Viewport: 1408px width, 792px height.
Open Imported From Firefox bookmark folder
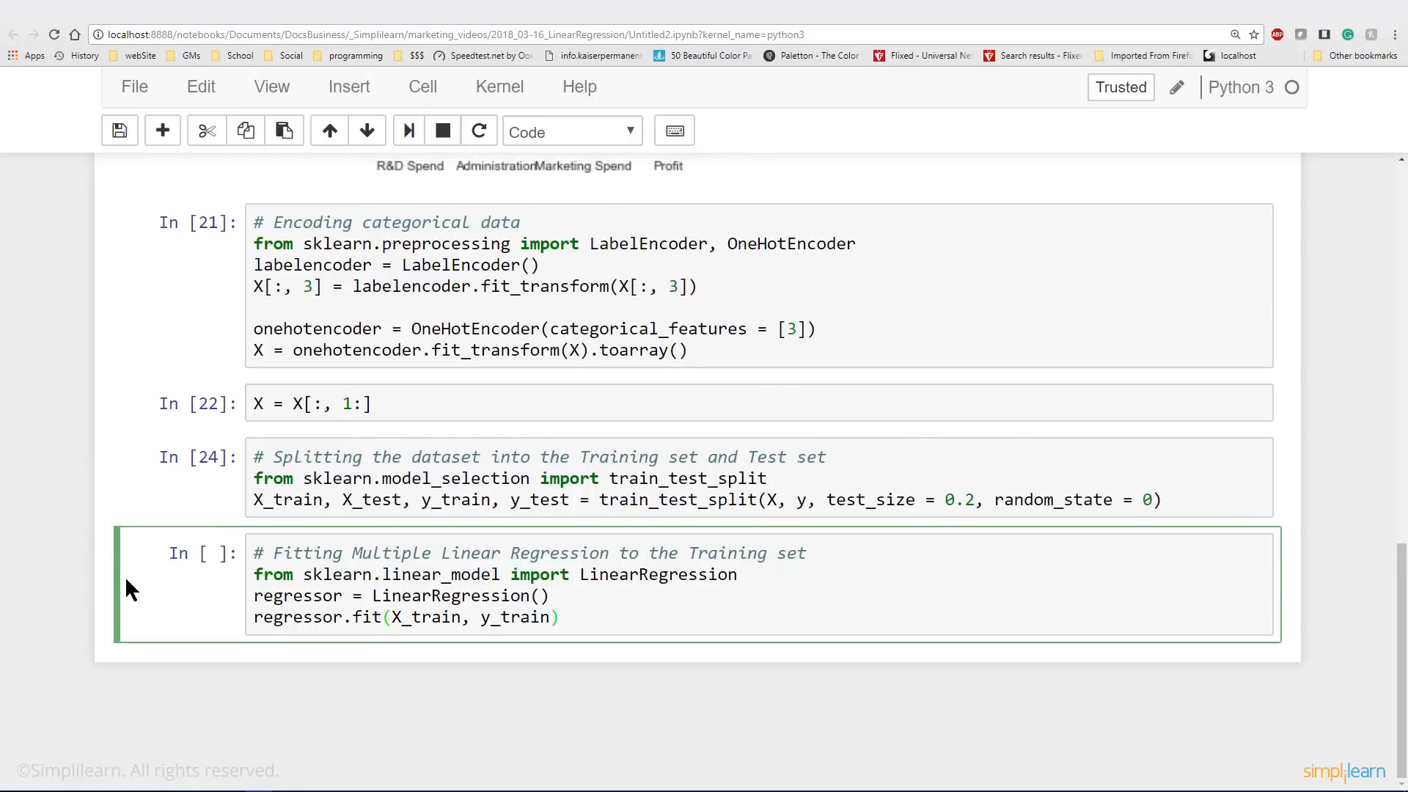point(1144,56)
